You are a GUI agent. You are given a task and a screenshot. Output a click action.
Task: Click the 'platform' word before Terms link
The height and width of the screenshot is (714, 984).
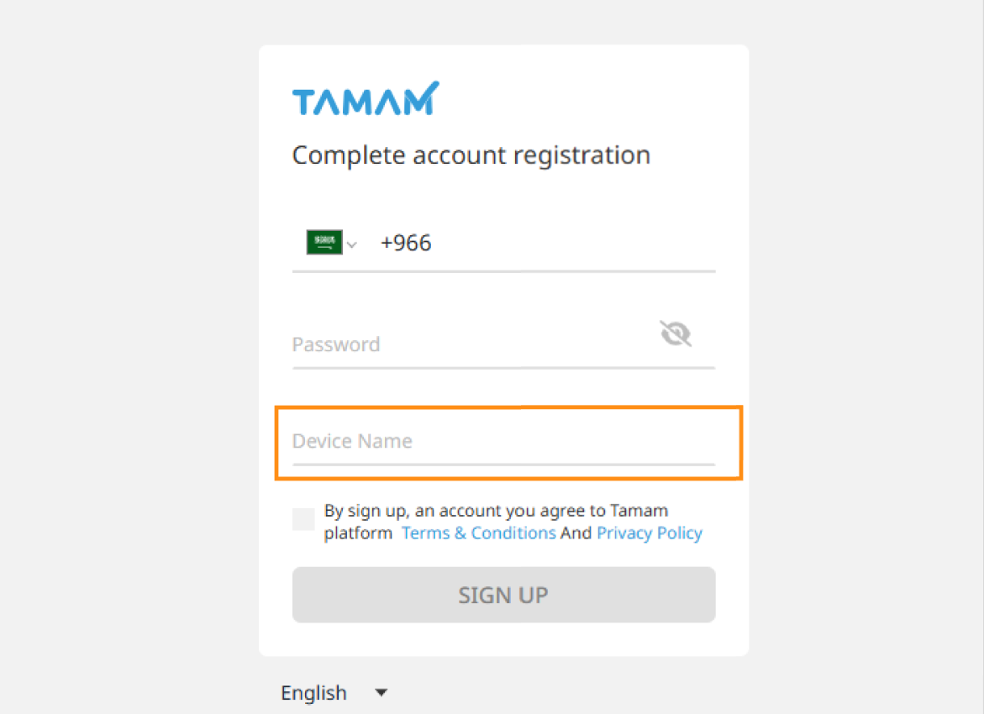358,533
